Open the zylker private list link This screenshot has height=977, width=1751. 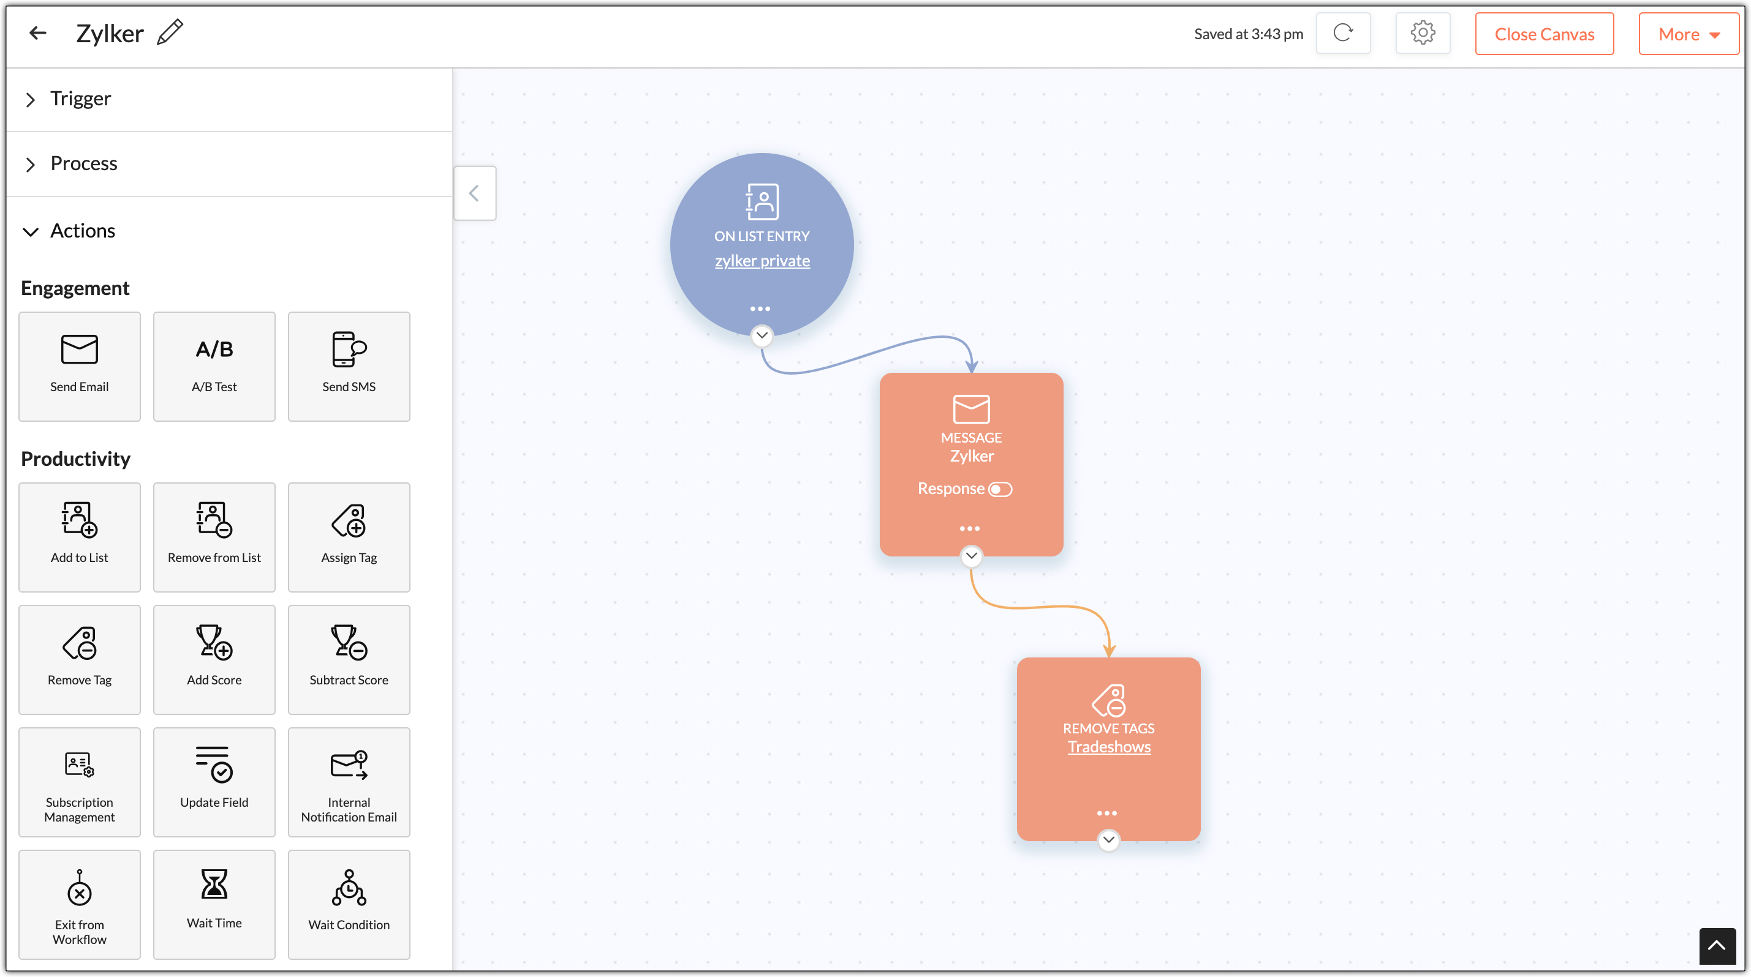(x=762, y=261)
